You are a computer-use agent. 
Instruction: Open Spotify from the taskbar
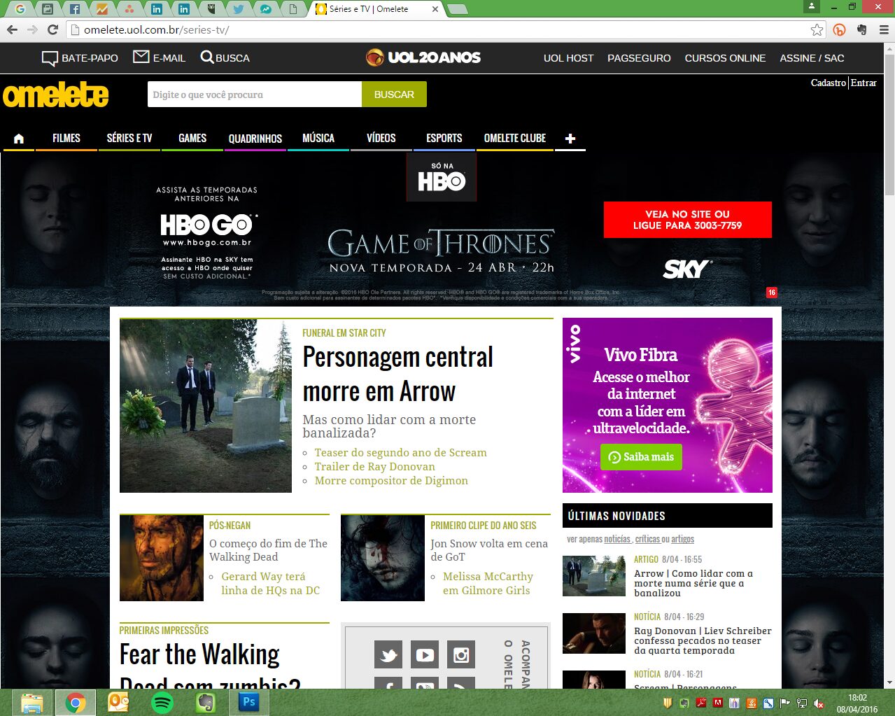tap(162, 702)
